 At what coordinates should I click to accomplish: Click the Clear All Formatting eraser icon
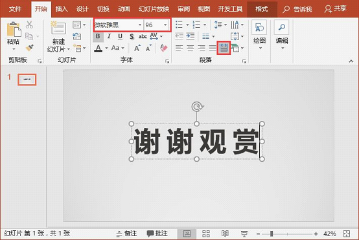click(163, 48)
